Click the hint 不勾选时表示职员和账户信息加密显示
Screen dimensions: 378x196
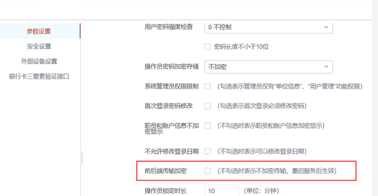(271, 126)
